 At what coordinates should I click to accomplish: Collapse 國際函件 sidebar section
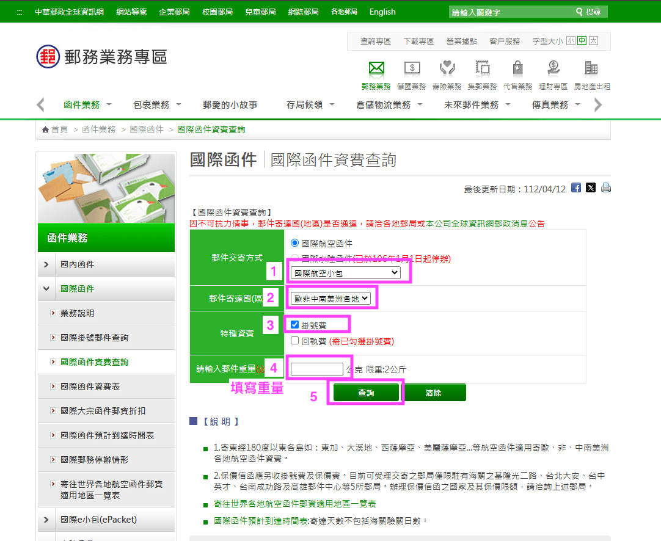pos(46,289)
